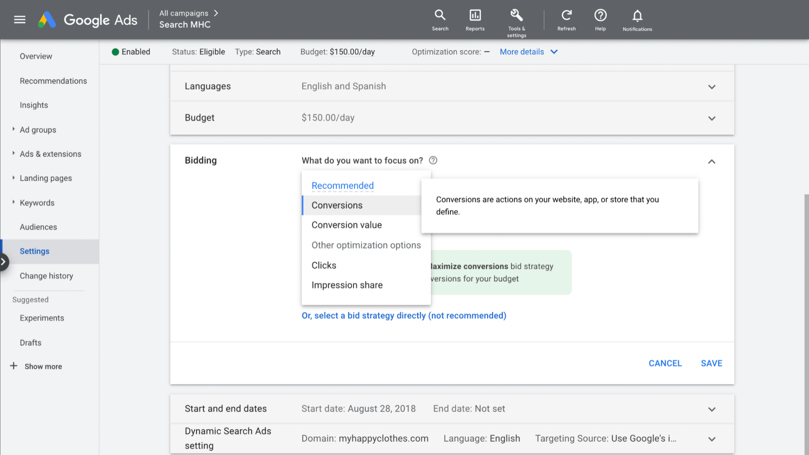809x455 pixels.
Task: Select Clicks focus option
Action: click(x=366, y=265)
